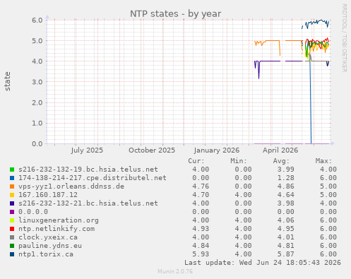Select legend label ntp.netlinkify.com
Screen dimensions: 351x279
coord(56,229)
